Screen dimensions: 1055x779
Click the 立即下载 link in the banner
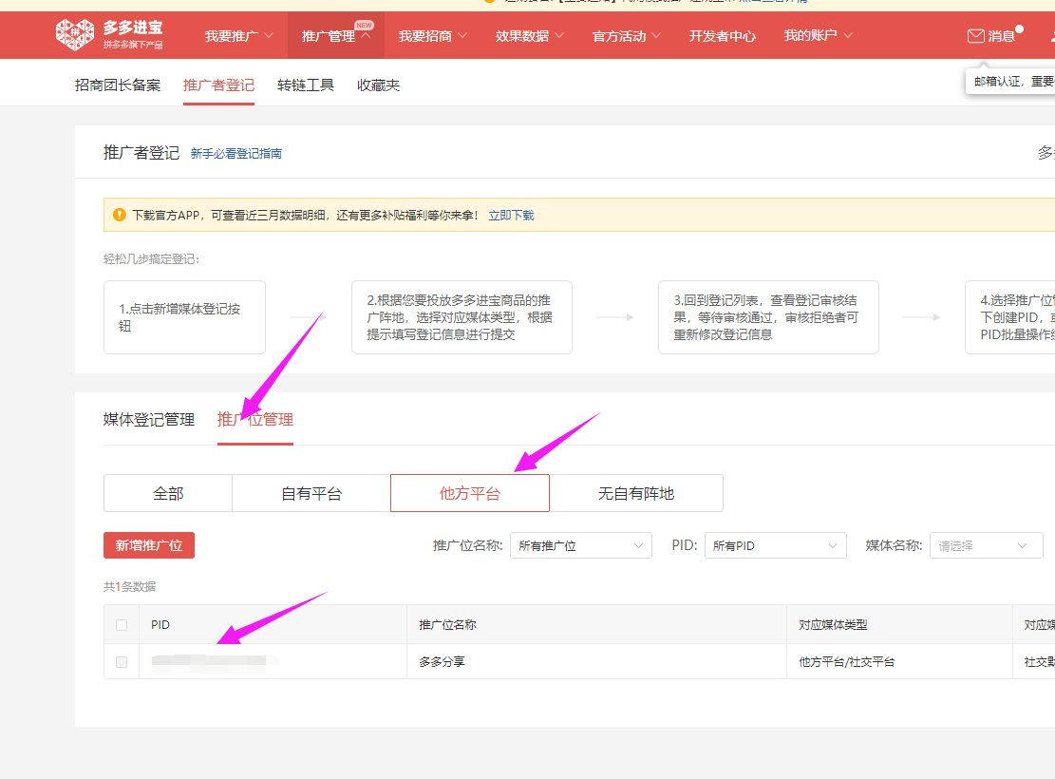(511, 216)
